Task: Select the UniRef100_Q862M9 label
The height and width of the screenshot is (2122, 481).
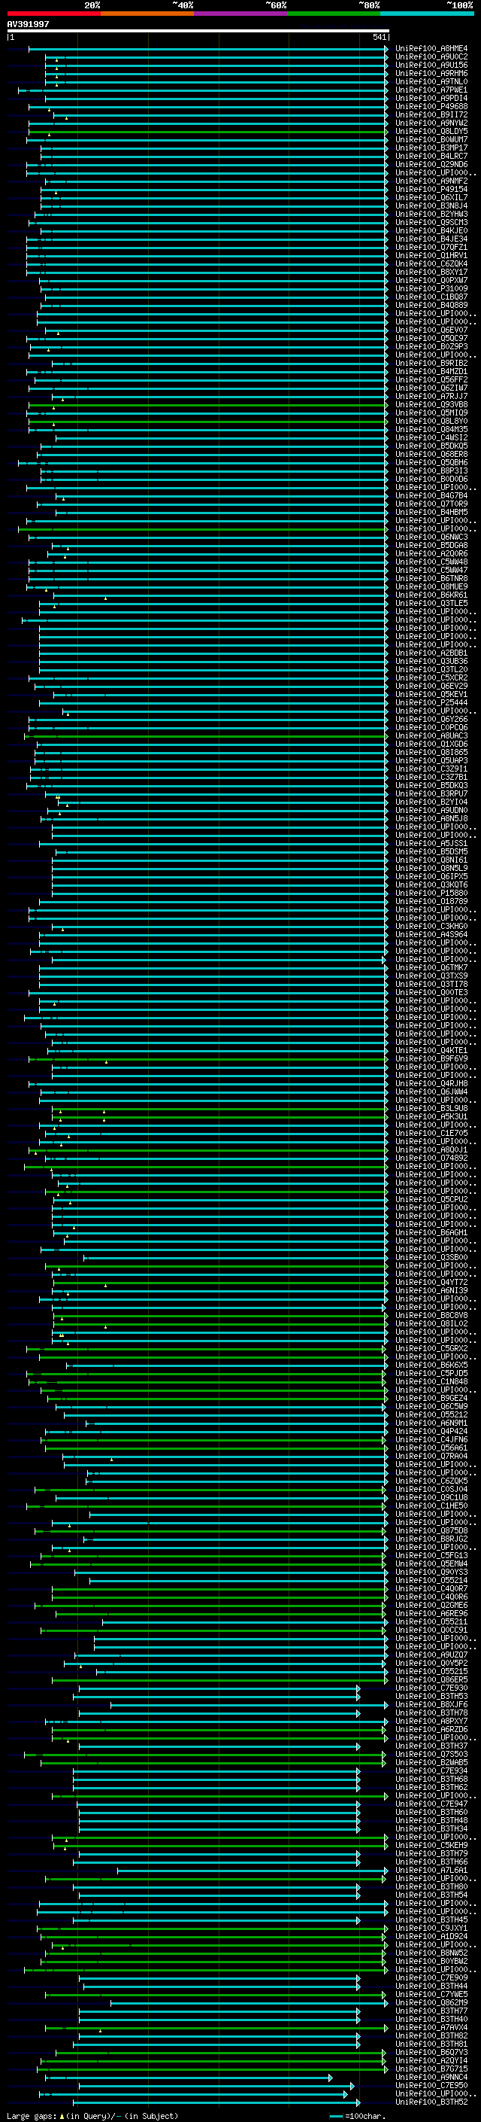Action: pyautogui.click(x=431, y=2002)
